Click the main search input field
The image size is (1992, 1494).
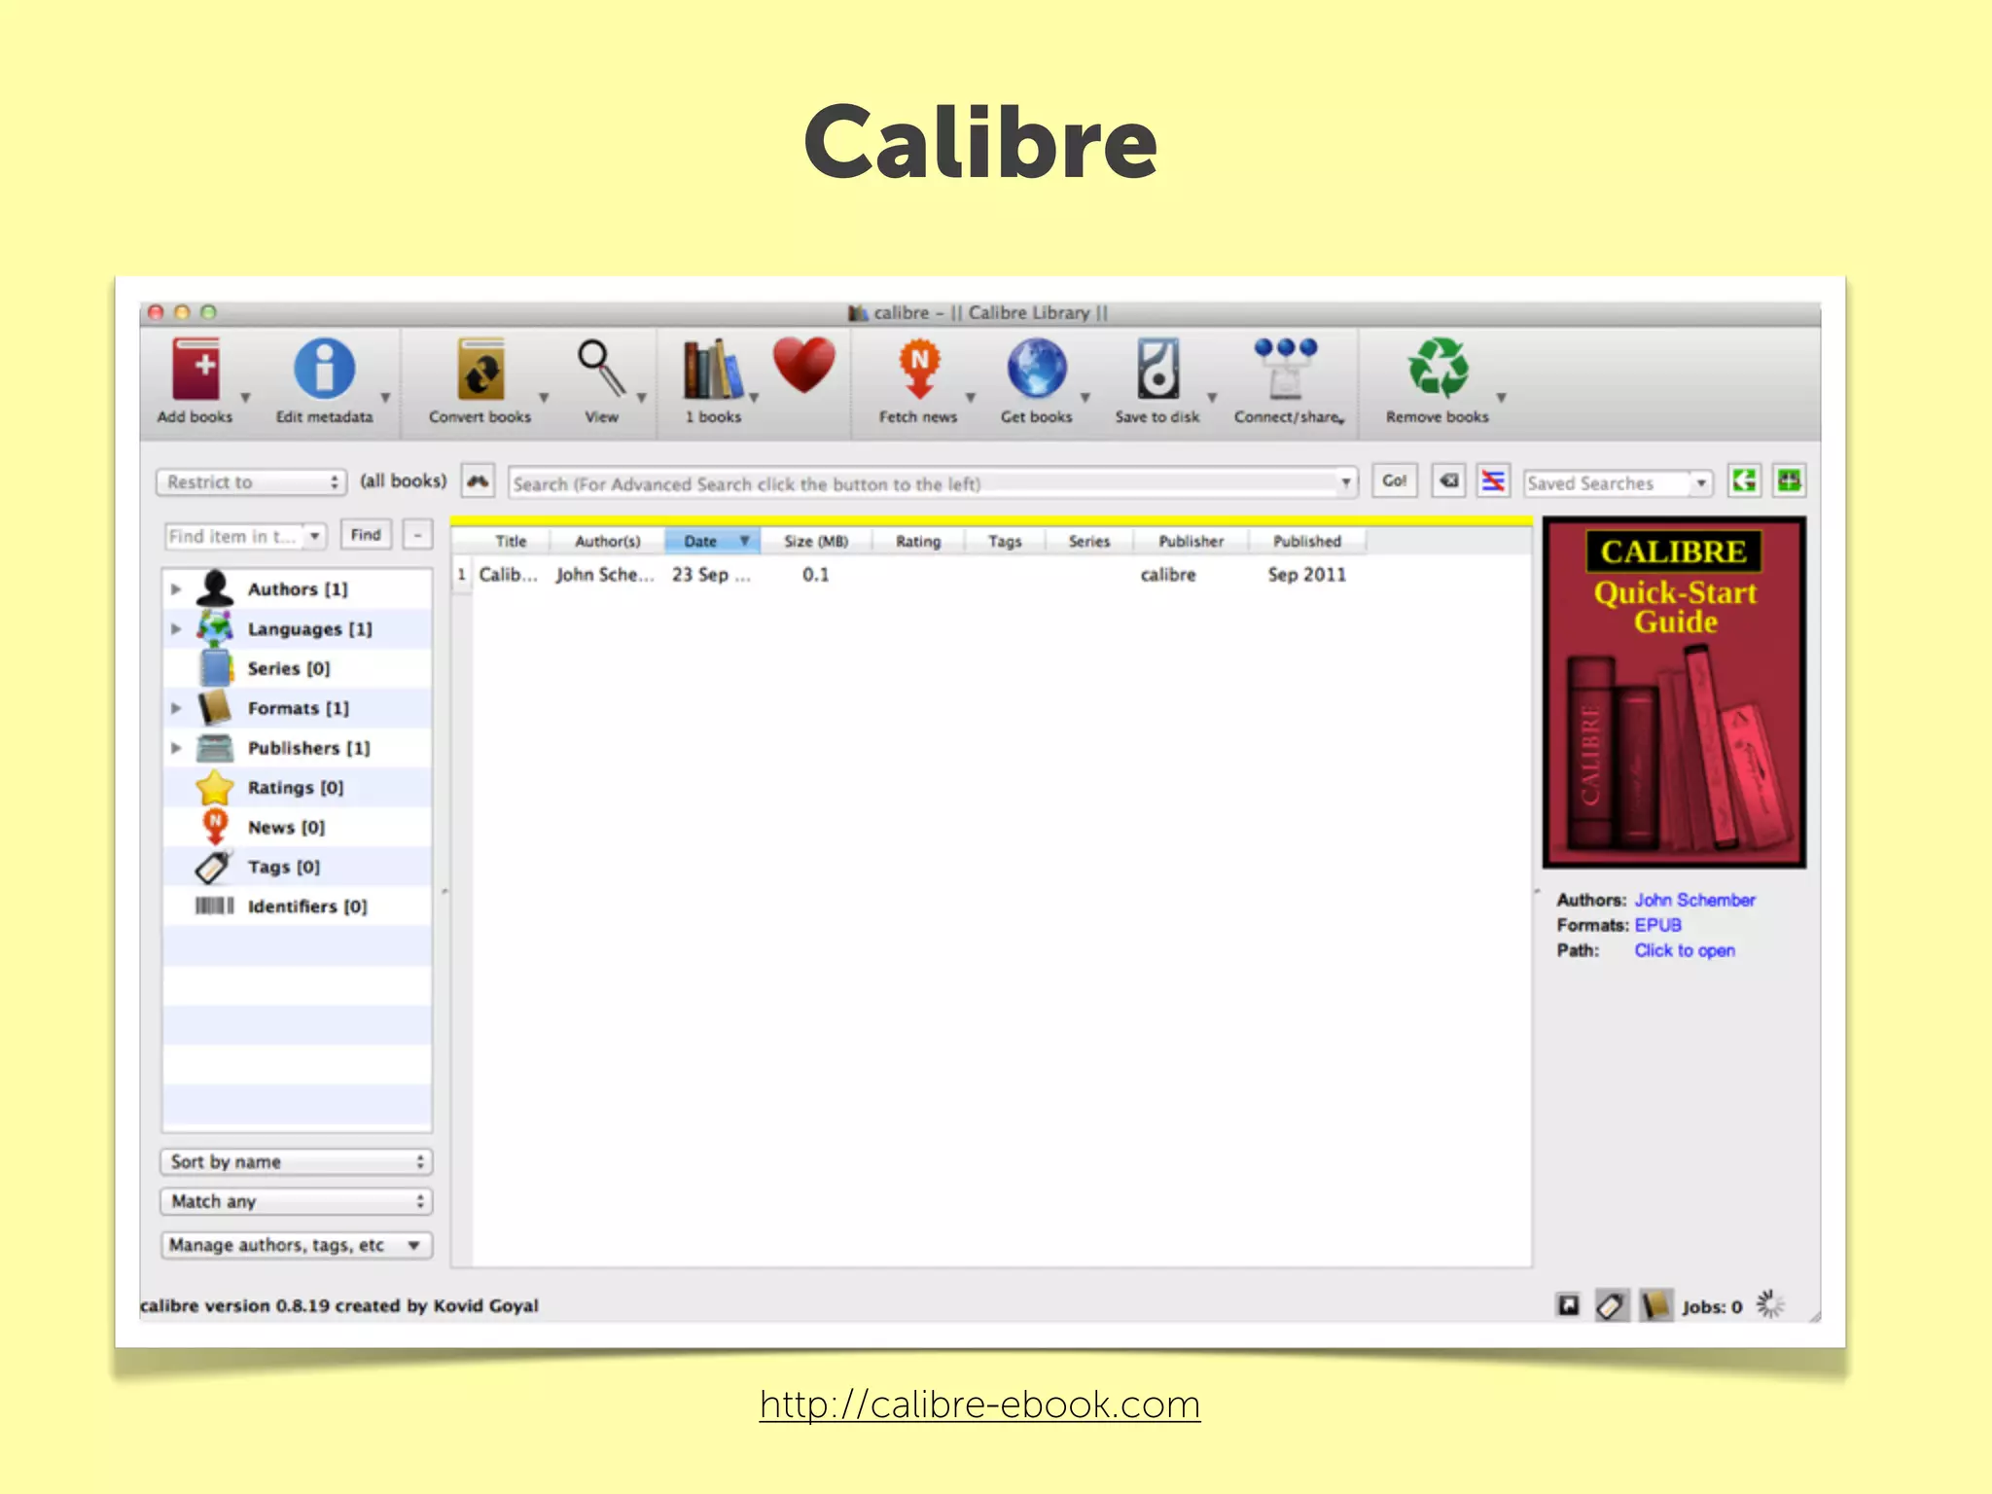point(932,483)
